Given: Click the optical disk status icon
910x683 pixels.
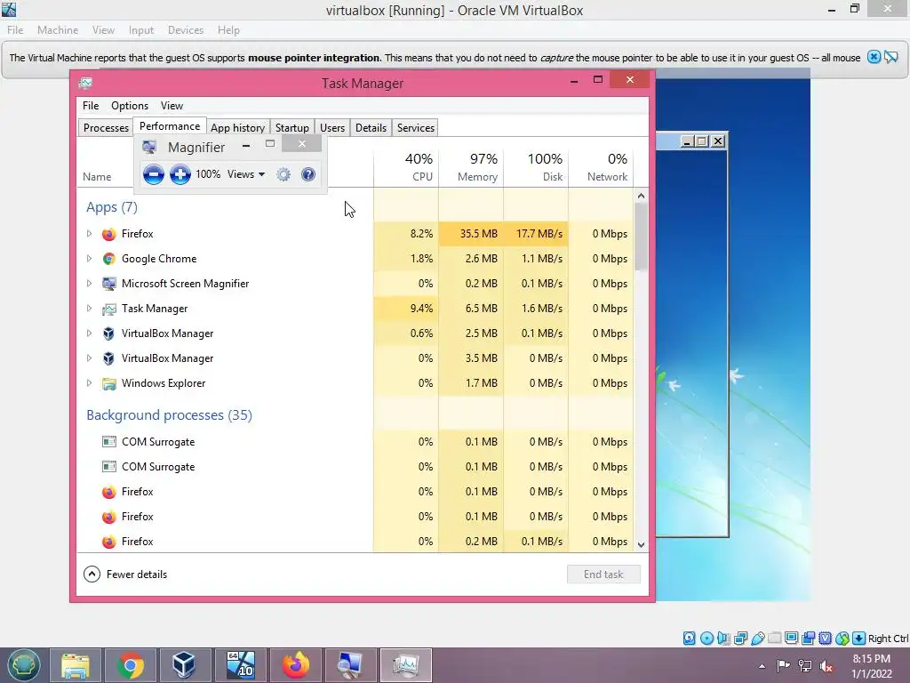Looking at the screenshot, I should (x=706, y=639).
